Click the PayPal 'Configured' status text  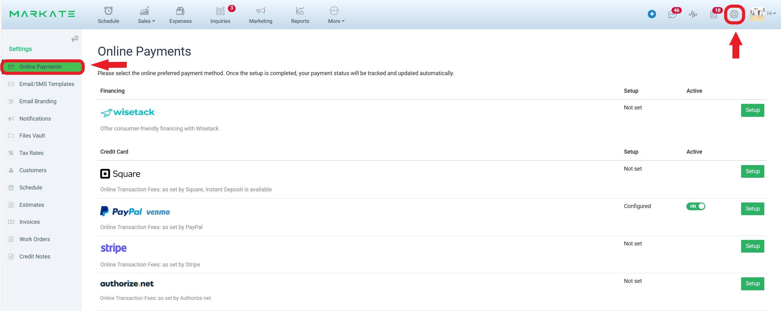coord(637,207)
